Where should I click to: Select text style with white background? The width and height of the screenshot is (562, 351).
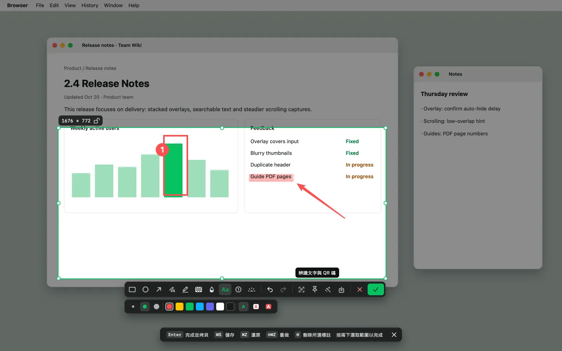pyautogui.click(x=256, y=307)
